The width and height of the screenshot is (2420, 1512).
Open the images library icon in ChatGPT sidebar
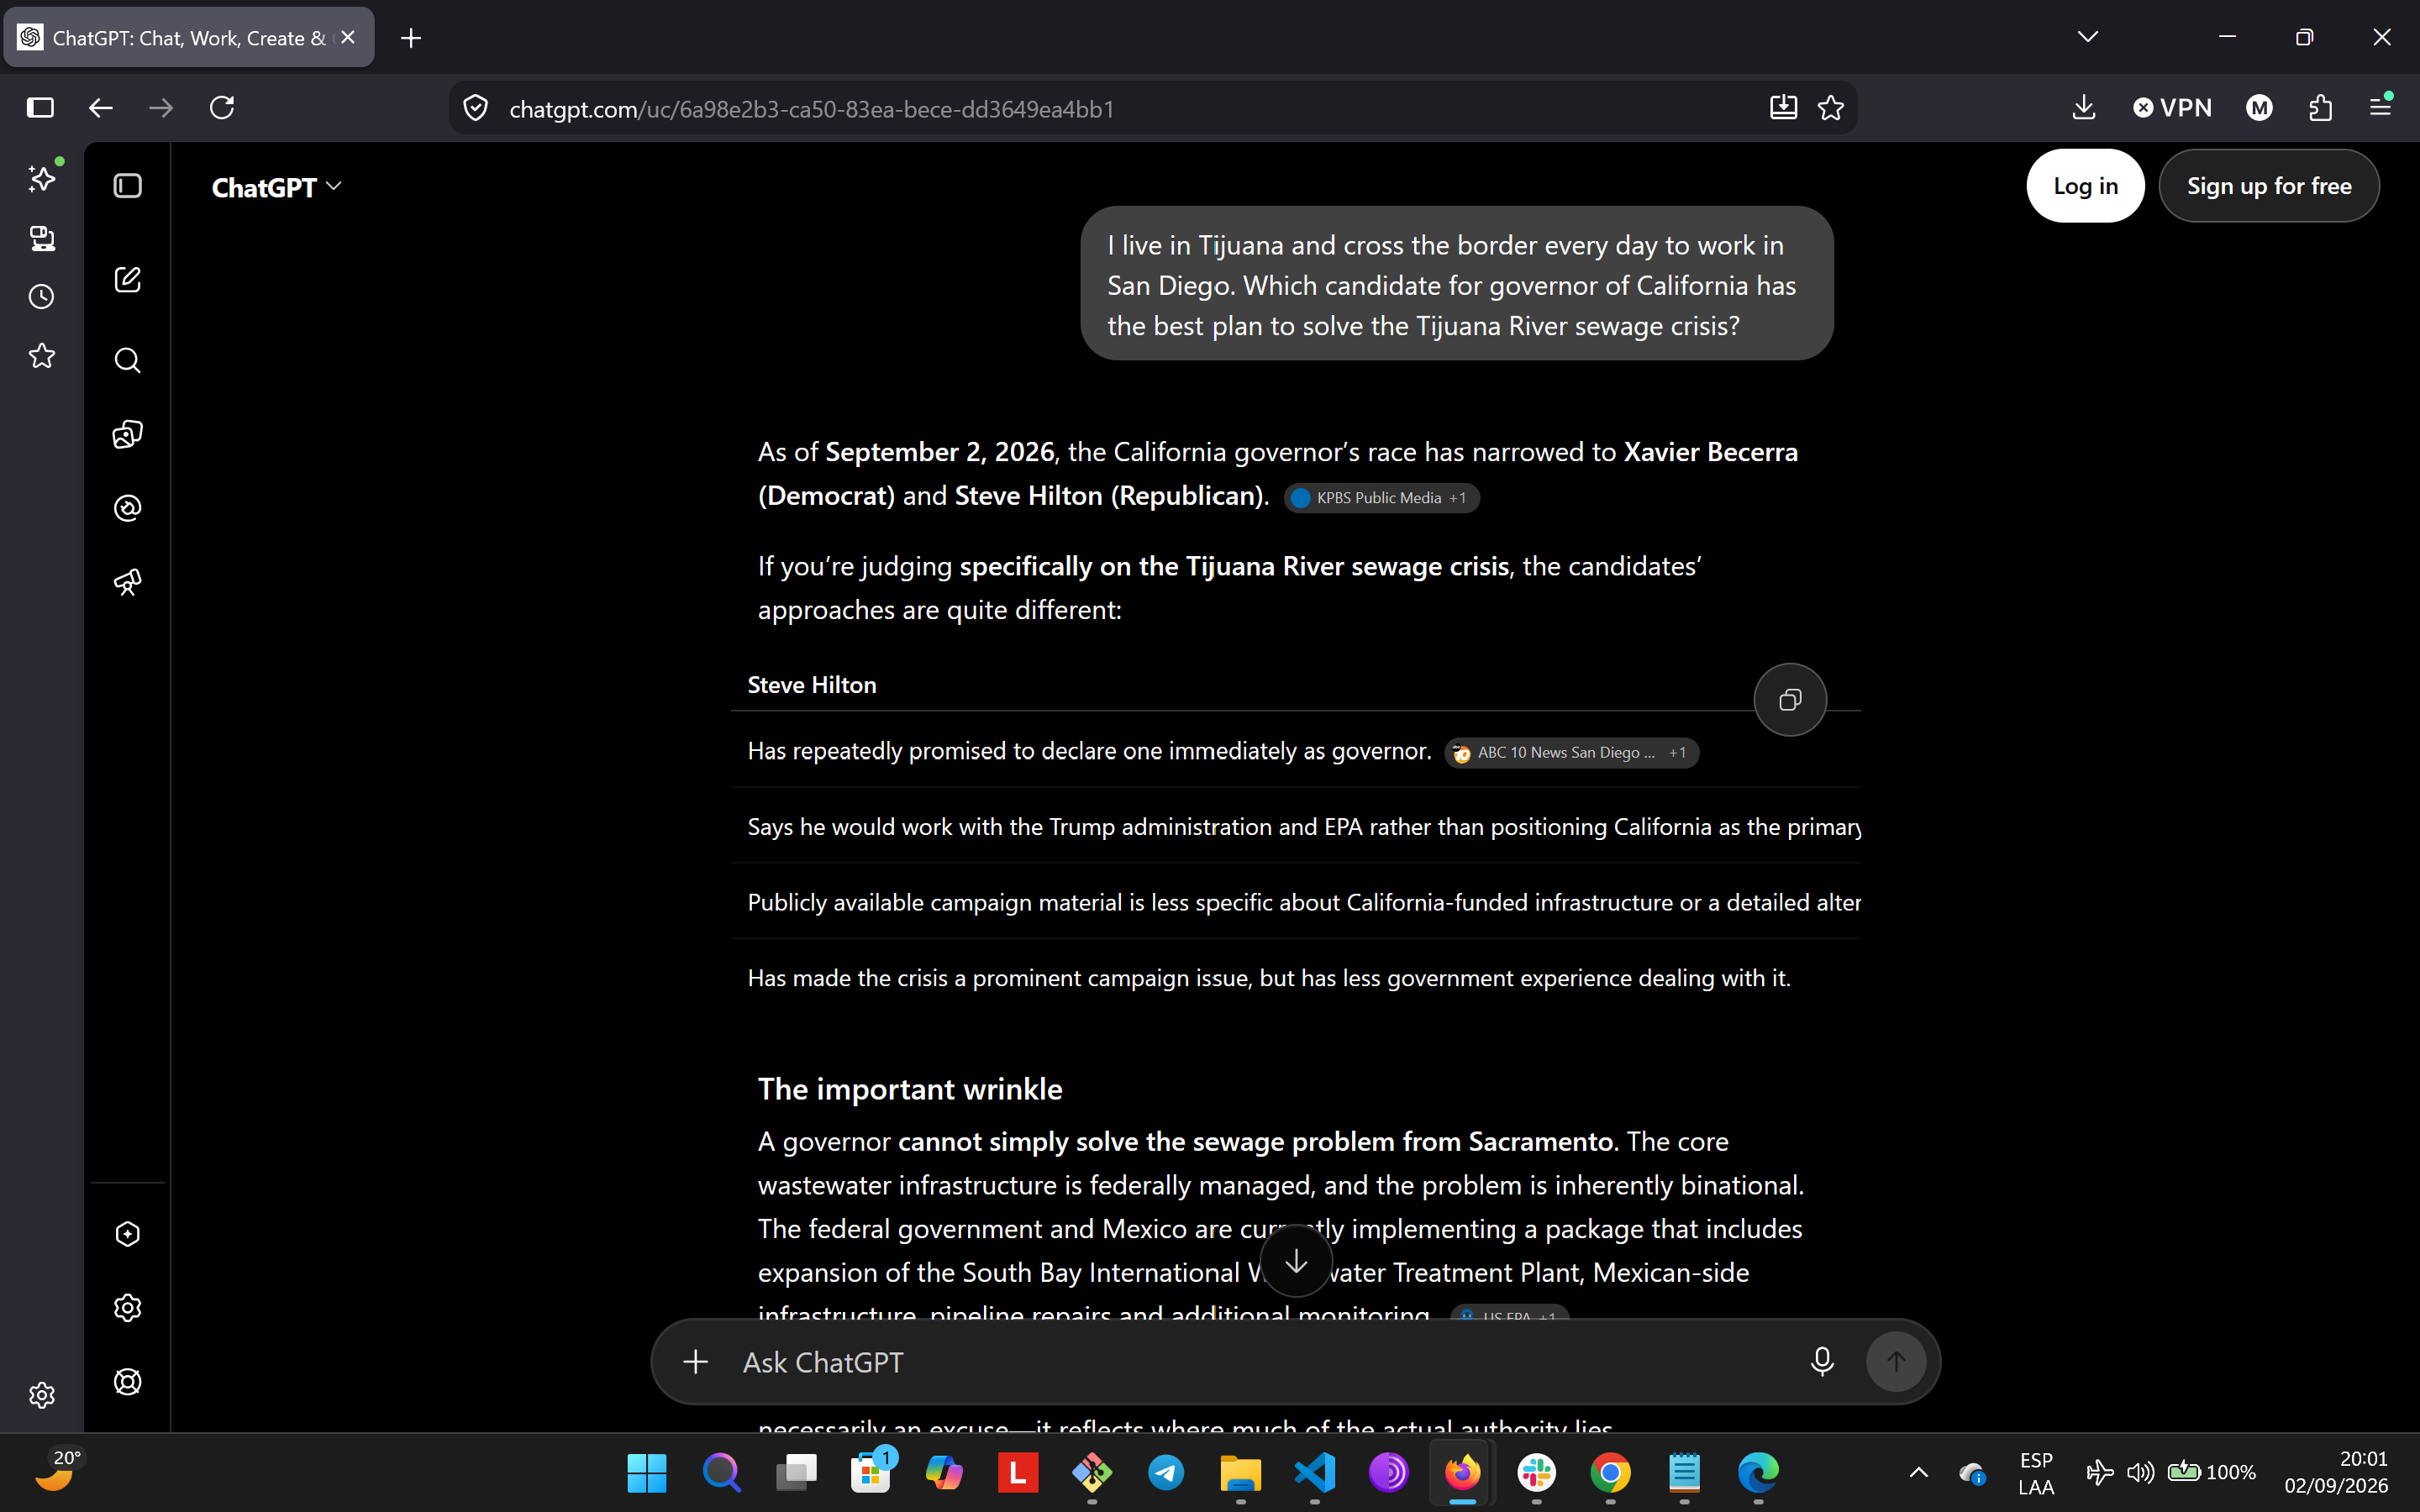[x=128, y=434]
